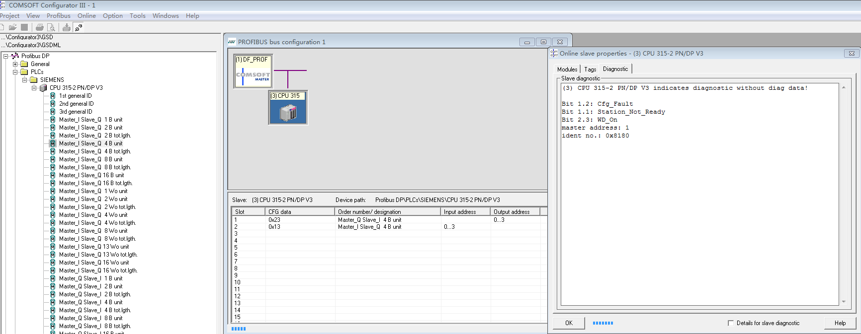This screenshot has width=861, height=334.
Task: Click the Open project toolbar icon
Action: (x=12, y=27)
